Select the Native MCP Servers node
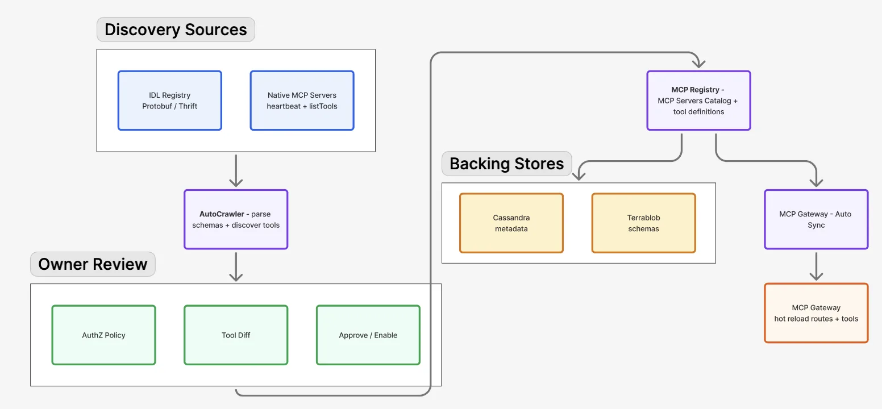 [302, 101]
